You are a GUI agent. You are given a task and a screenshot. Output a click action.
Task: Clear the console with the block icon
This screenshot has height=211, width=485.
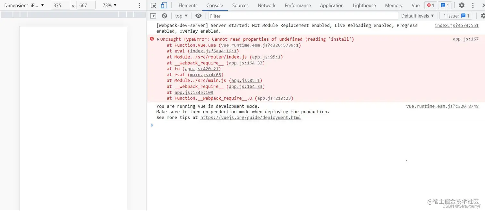(165, 16)
